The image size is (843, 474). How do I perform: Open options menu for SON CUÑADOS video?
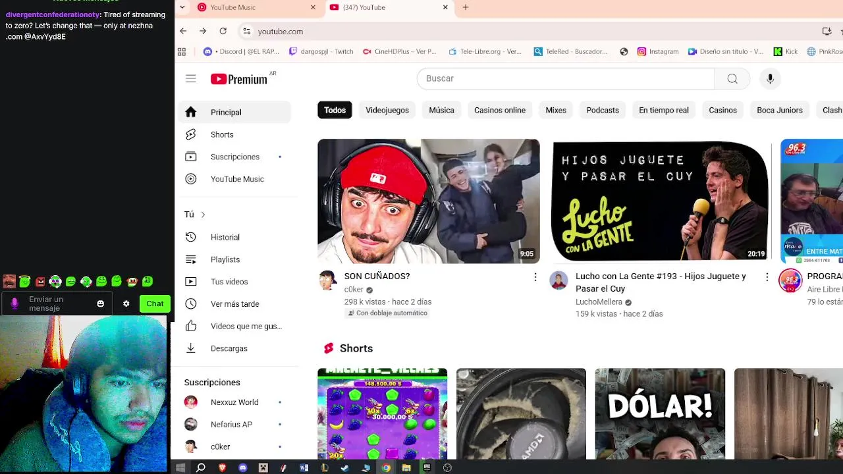point(535,277)
